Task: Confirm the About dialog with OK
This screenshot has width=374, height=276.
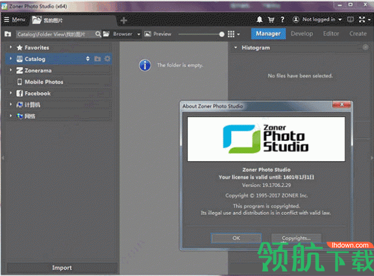Action: tap(236, 238)
